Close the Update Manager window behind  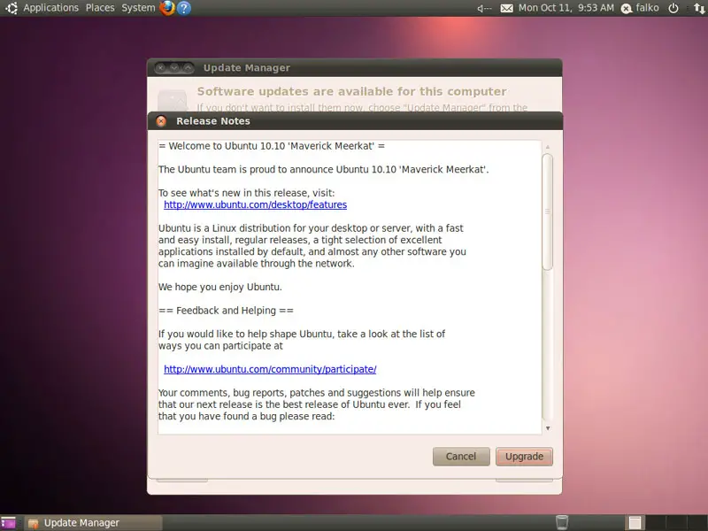(161, 68)
